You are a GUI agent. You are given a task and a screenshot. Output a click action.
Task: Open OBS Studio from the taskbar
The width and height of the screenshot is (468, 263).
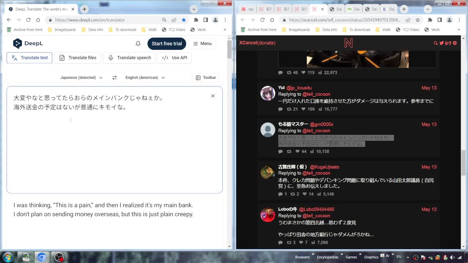[x=58, y=257]
